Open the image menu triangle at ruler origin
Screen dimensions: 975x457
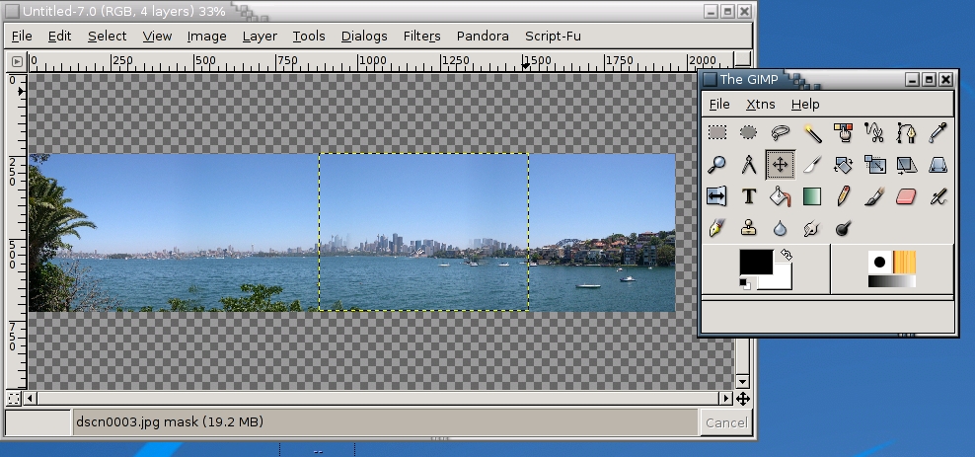(x=16, y=61)
